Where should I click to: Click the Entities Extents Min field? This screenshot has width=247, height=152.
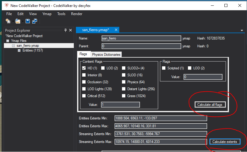161,118
